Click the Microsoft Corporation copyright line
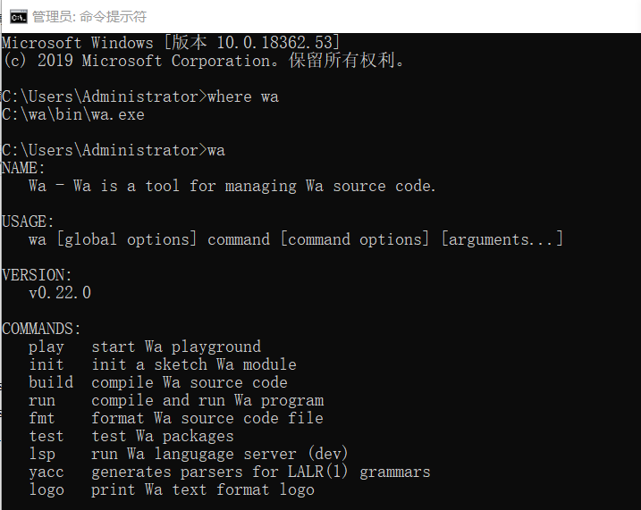Viewport: 641px width, 510px height. pyautogui.click(x=204, y=61)
